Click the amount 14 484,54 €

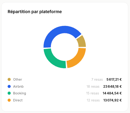pos(112,93)
